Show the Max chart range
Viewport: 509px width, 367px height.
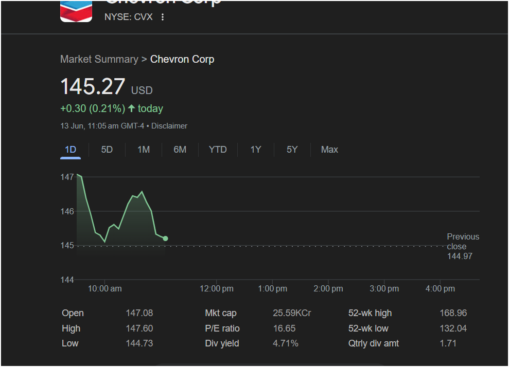coord(329,150)
